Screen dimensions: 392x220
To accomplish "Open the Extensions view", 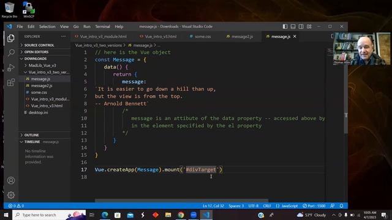I will pos(11,82).
